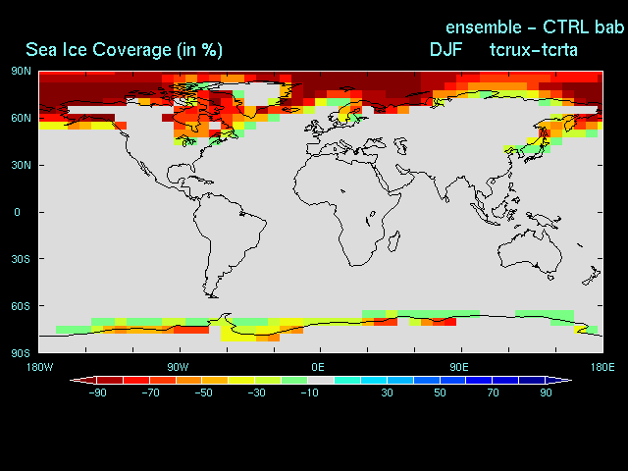Click the "DJF" season label
This screenshot has width=628, height=471.
coord(445,50)
